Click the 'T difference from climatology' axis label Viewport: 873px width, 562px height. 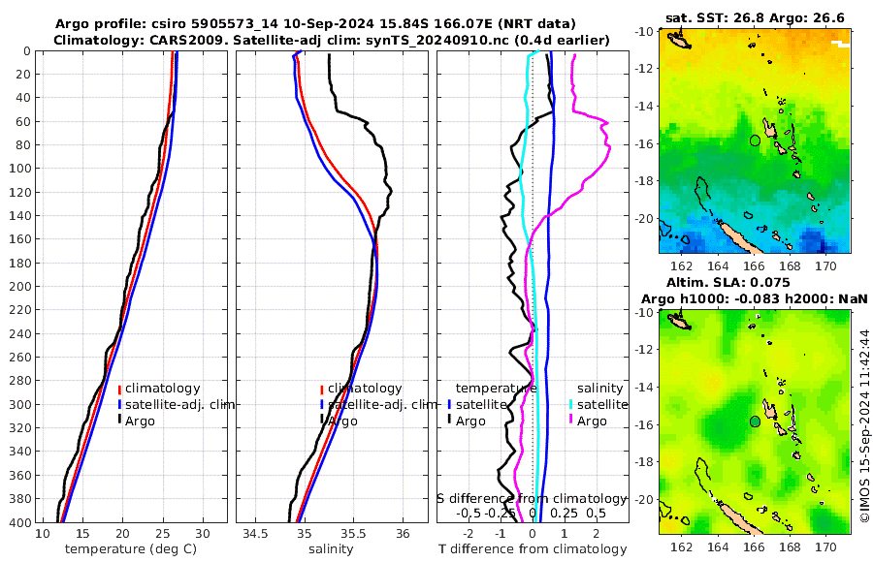pos(533,549)
